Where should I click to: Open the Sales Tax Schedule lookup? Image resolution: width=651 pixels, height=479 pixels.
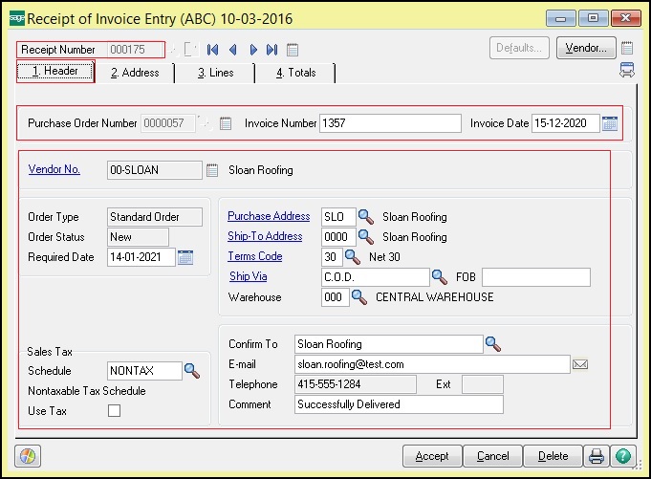[191, 370]
